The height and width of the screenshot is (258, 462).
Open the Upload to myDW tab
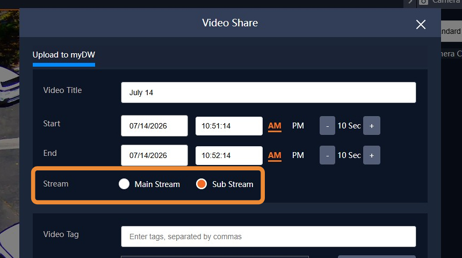click(x=63, y=55)
